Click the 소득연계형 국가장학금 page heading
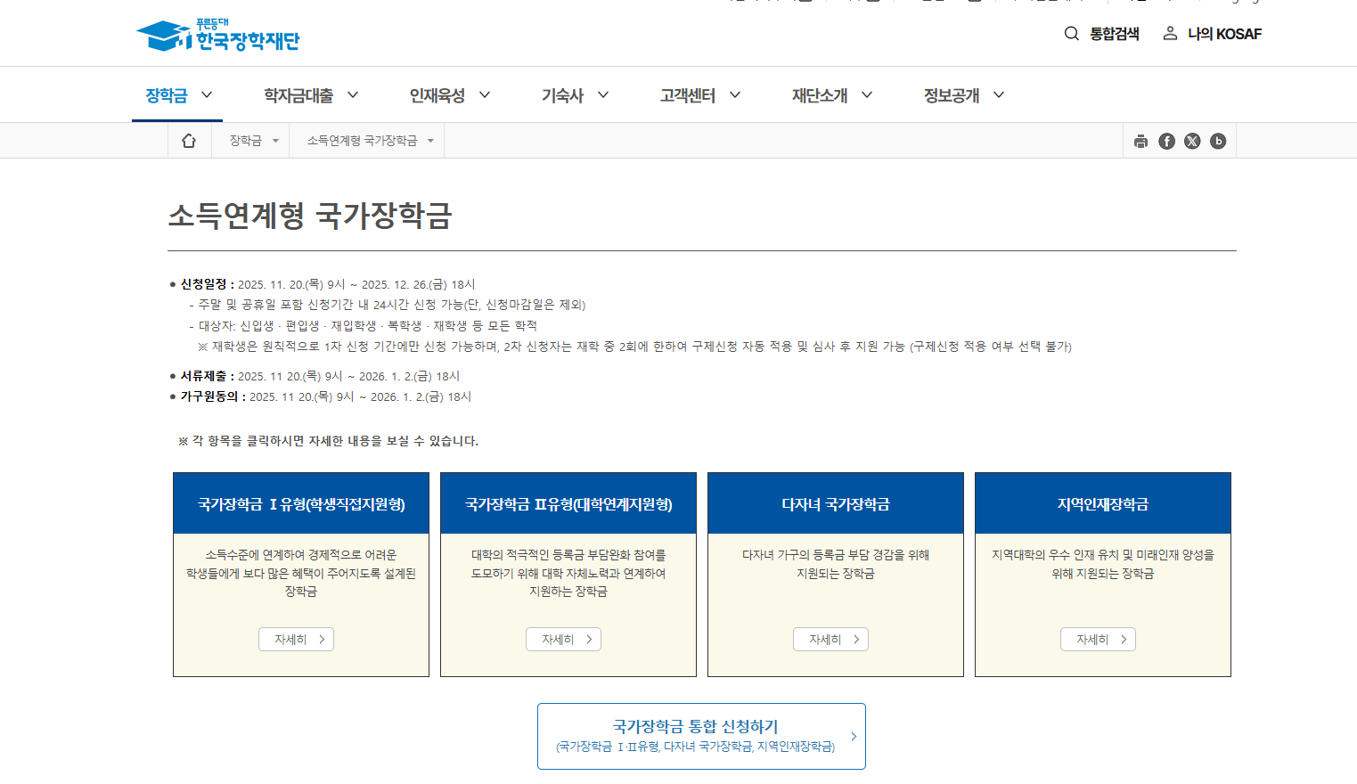 tap(310, 216)
